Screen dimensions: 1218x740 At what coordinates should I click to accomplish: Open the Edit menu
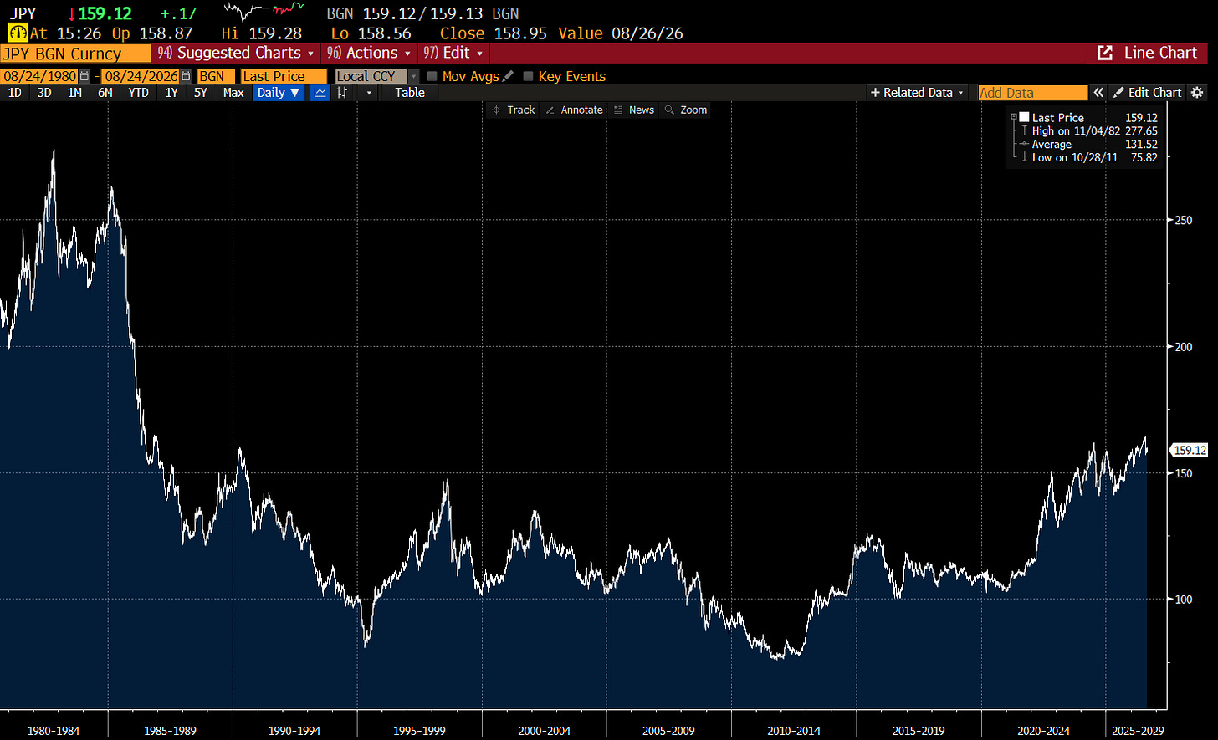(x=453, y=53)
